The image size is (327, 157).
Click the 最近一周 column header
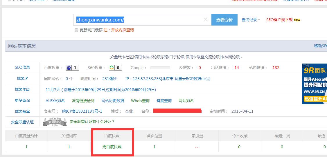tap(283, 136)
